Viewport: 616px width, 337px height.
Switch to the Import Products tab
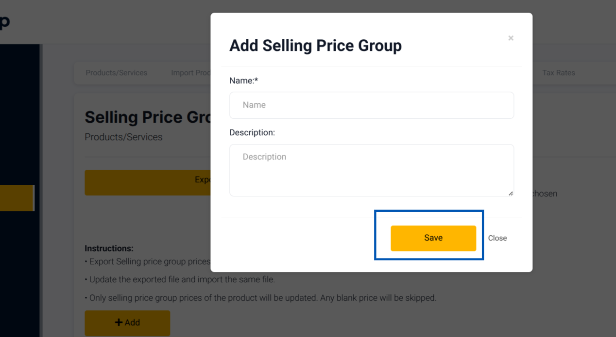pos(190,73)
